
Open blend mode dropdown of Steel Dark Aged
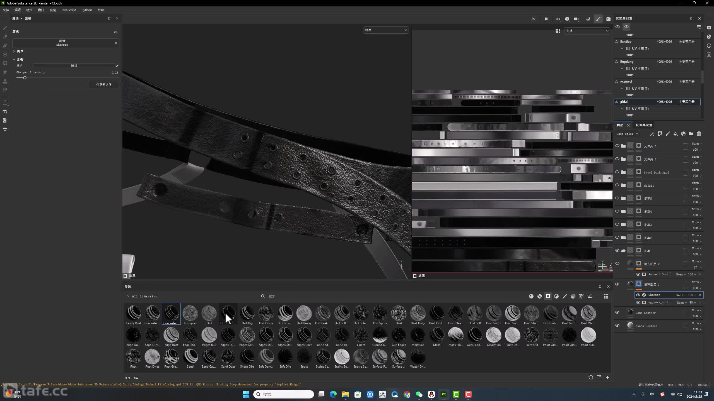coord(696,170)
